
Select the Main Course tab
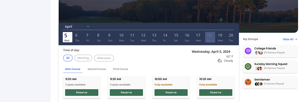point(73,69)
